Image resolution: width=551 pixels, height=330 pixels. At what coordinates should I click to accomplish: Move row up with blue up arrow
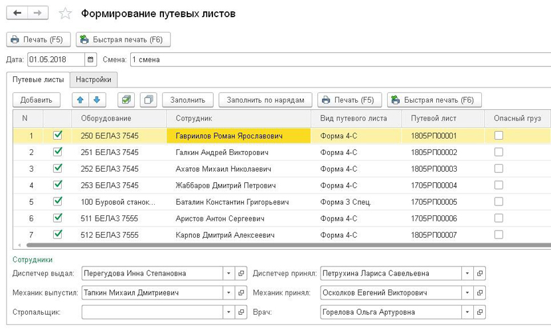tap(81, 100)
